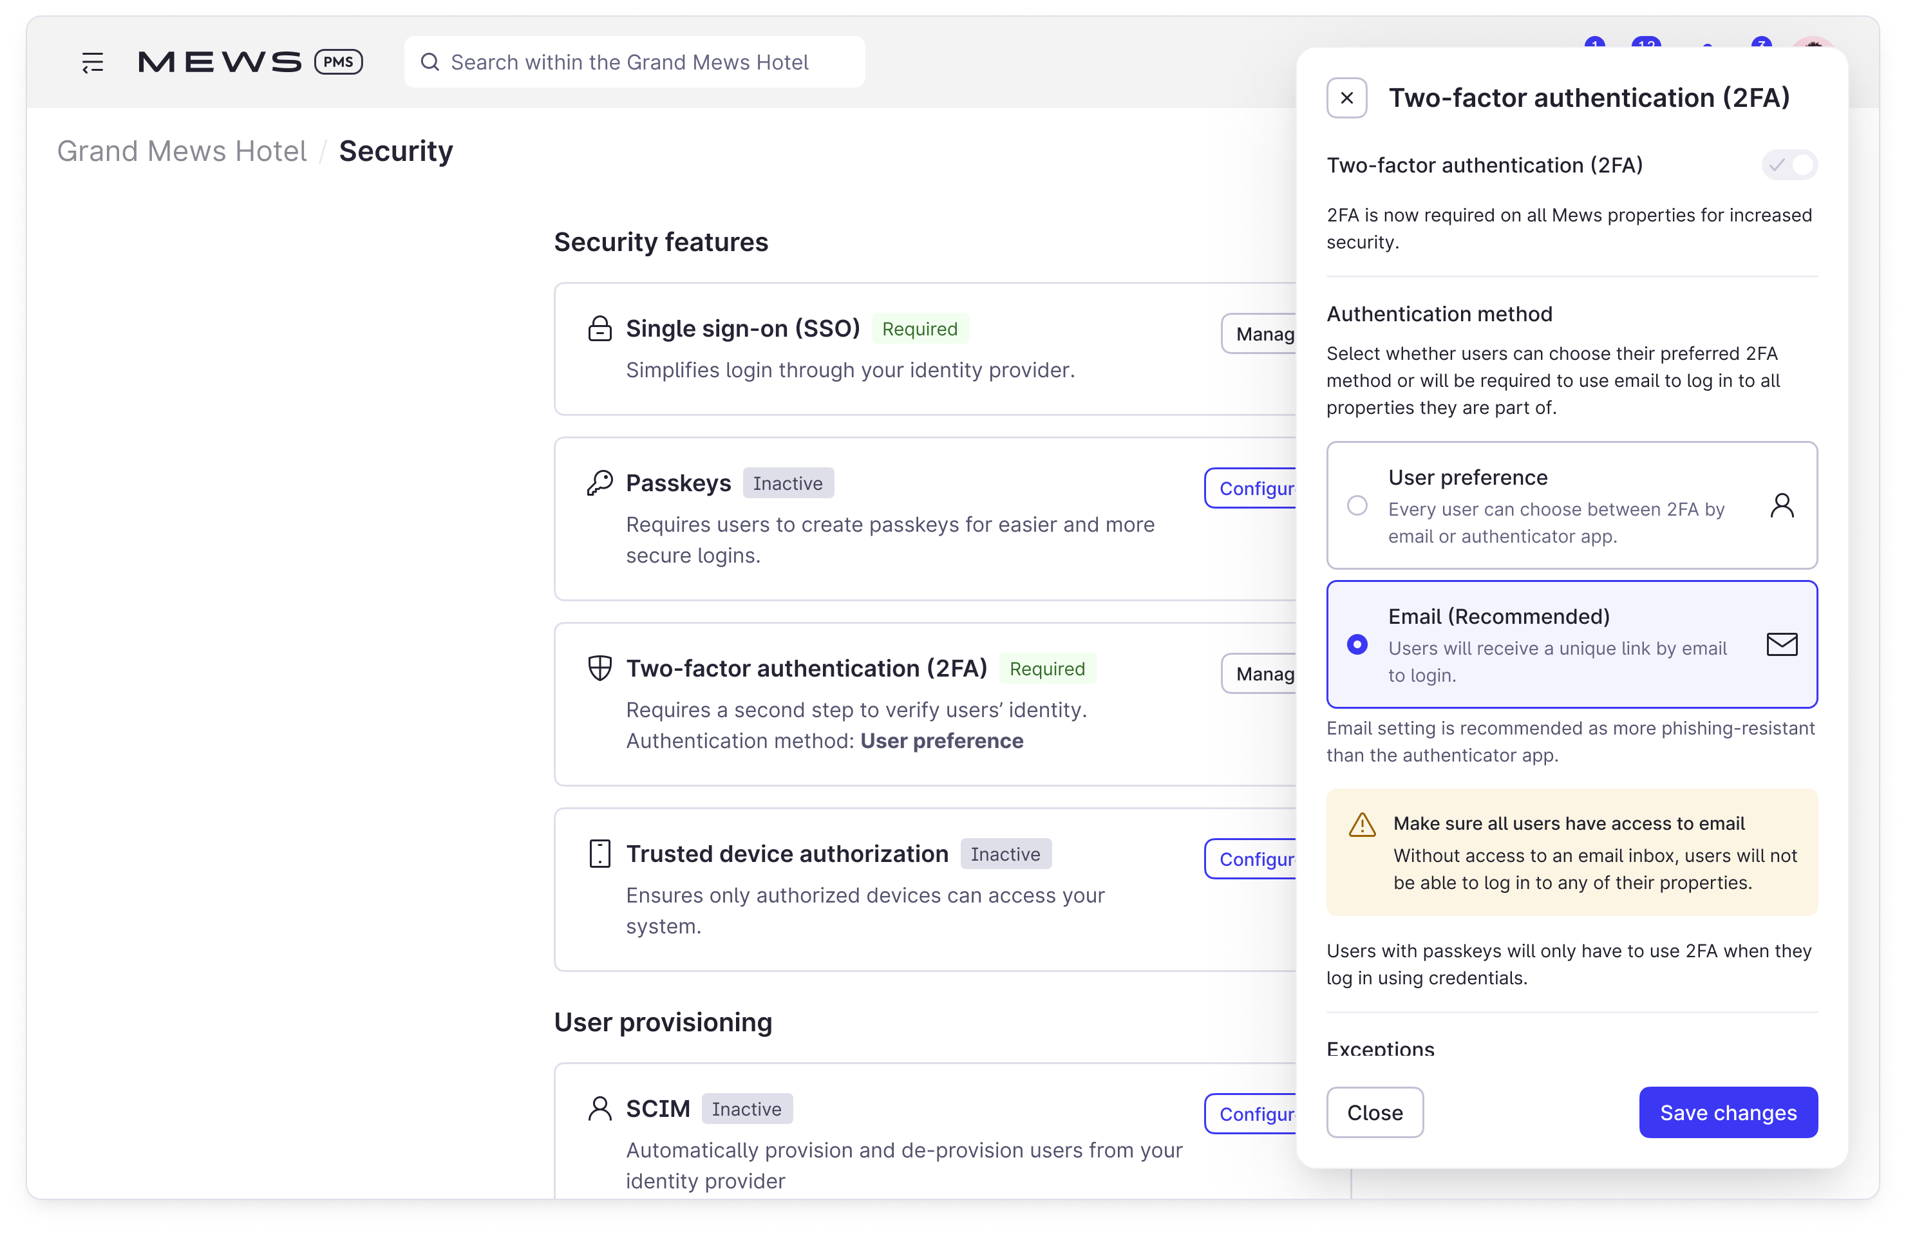
Task: Click the User provisioning heading
Action: click(x=663, y=1022)
